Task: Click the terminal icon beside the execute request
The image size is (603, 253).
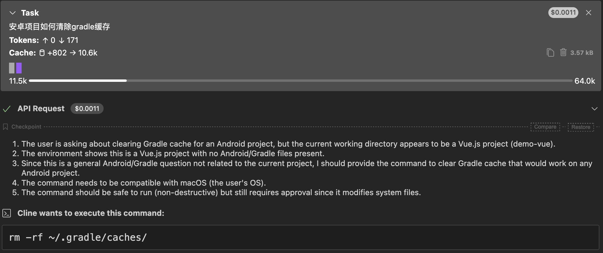Action: point(6,213)
